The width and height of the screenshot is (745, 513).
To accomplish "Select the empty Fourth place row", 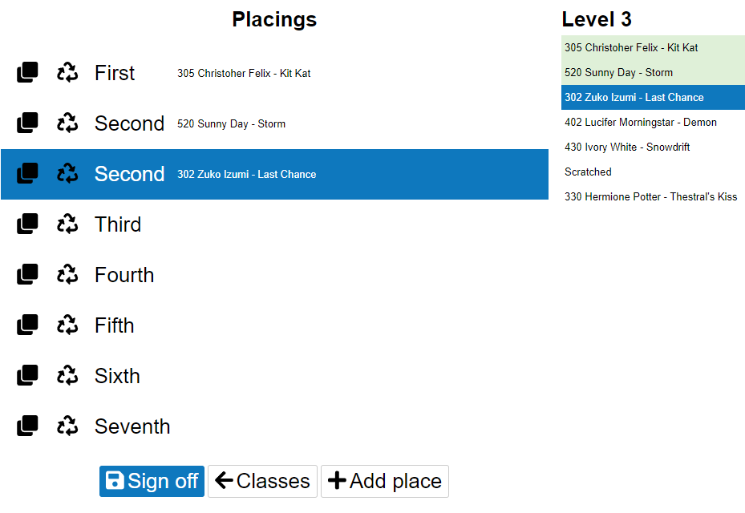I will point(321,275).
